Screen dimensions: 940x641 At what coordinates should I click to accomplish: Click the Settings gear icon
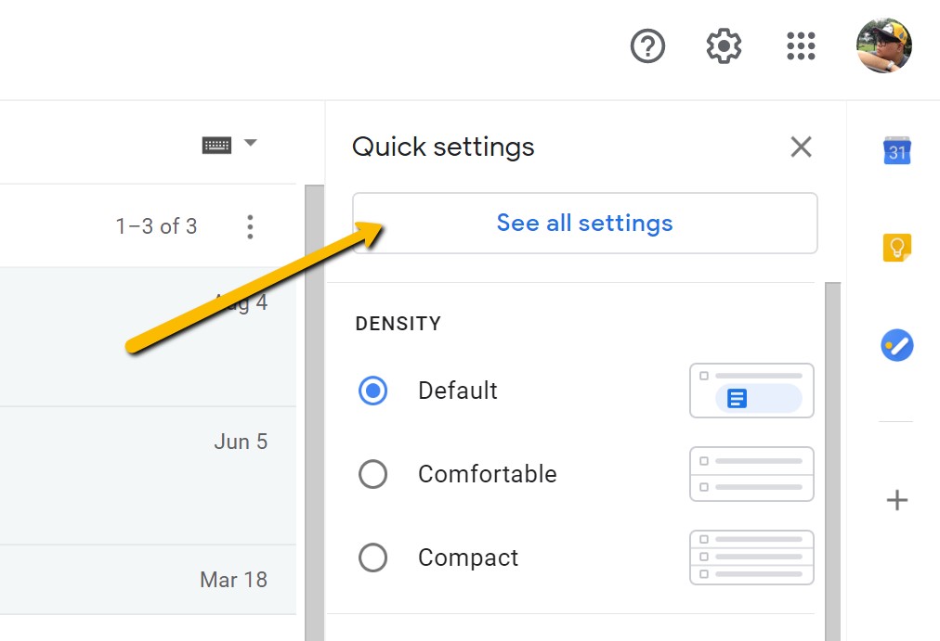pos(724,45)
